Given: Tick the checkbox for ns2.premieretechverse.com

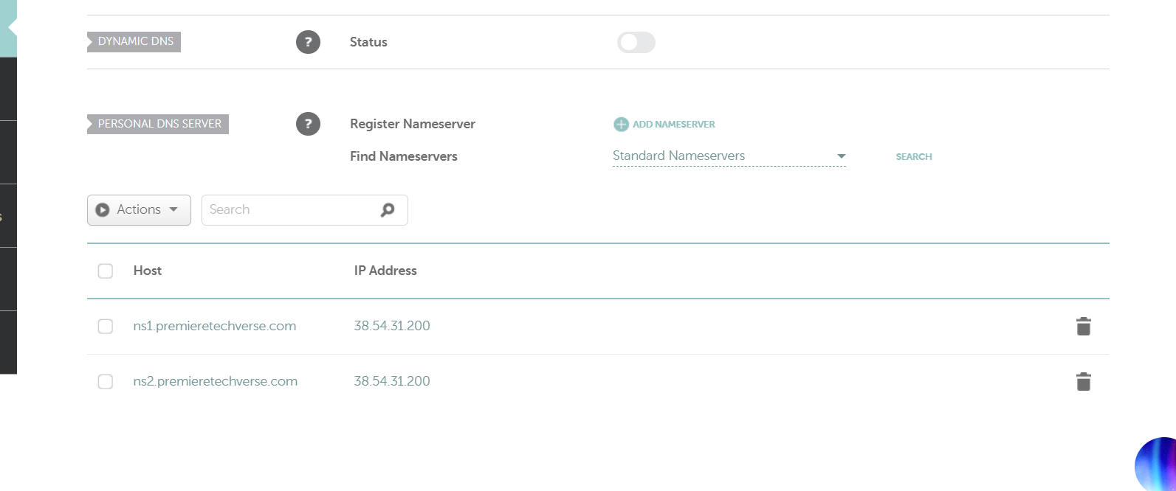Looking at the screenshot, I should (106, 381).
